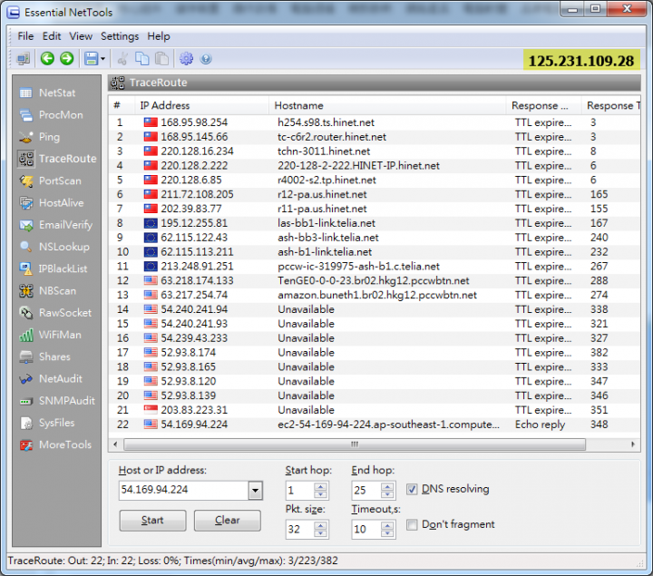Click the Cut scissors toolbar icon
653x576 pixels.
pos(122,59)
